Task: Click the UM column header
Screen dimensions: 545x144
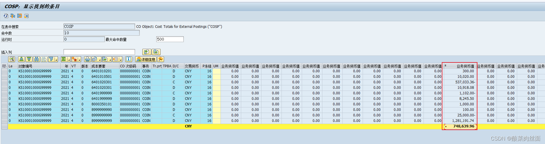Action: 216,66
